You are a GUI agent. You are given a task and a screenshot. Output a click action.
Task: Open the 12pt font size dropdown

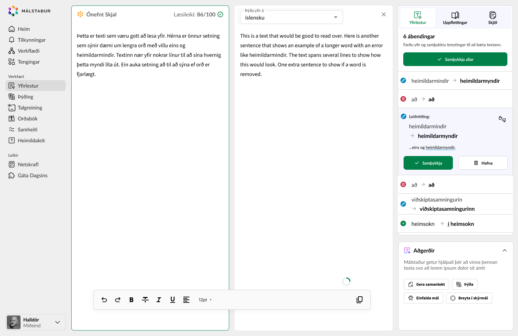[205, 300]
